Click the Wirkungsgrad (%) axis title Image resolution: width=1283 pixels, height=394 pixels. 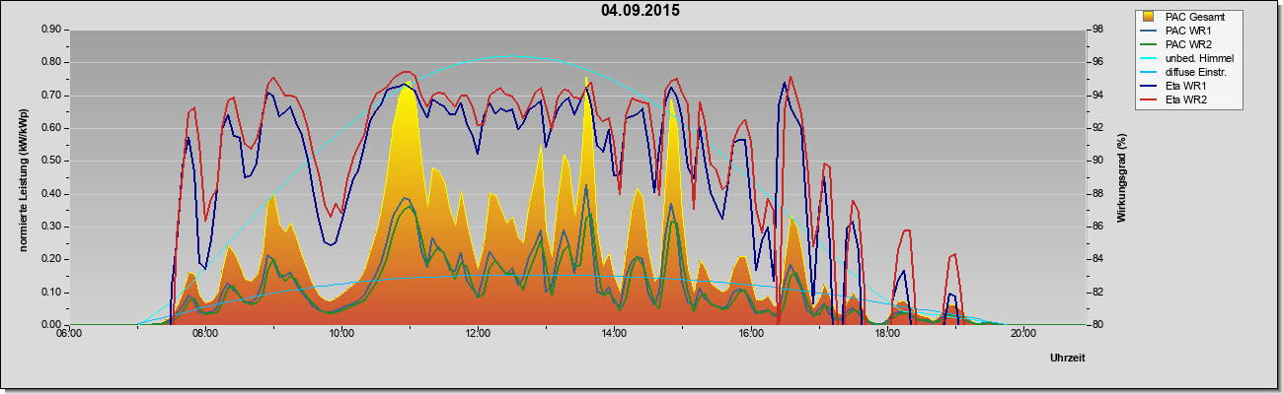point(1121,178)
